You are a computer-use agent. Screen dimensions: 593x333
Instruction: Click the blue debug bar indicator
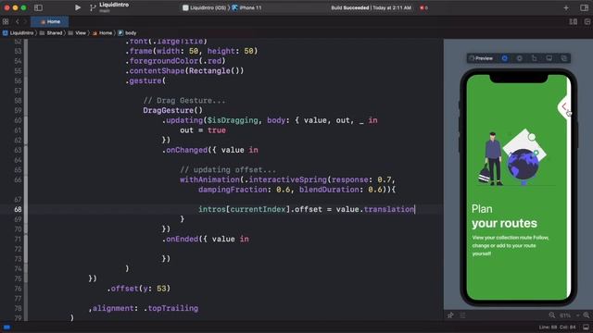pos(6,327)
